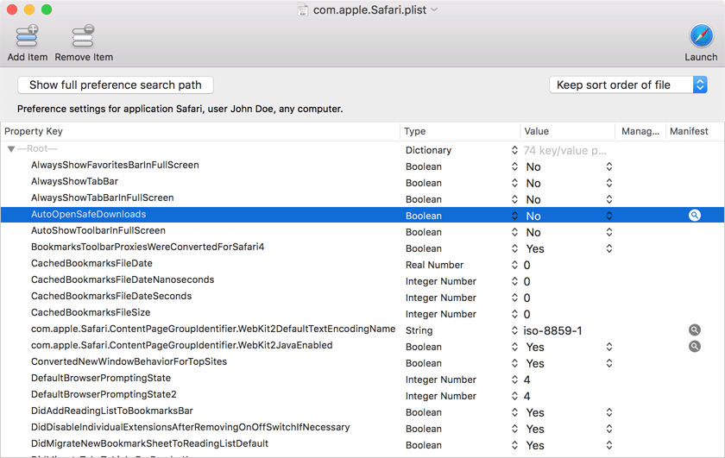Toggle value of AlwaysShowTabBarInFullScreen

[609, 199]
